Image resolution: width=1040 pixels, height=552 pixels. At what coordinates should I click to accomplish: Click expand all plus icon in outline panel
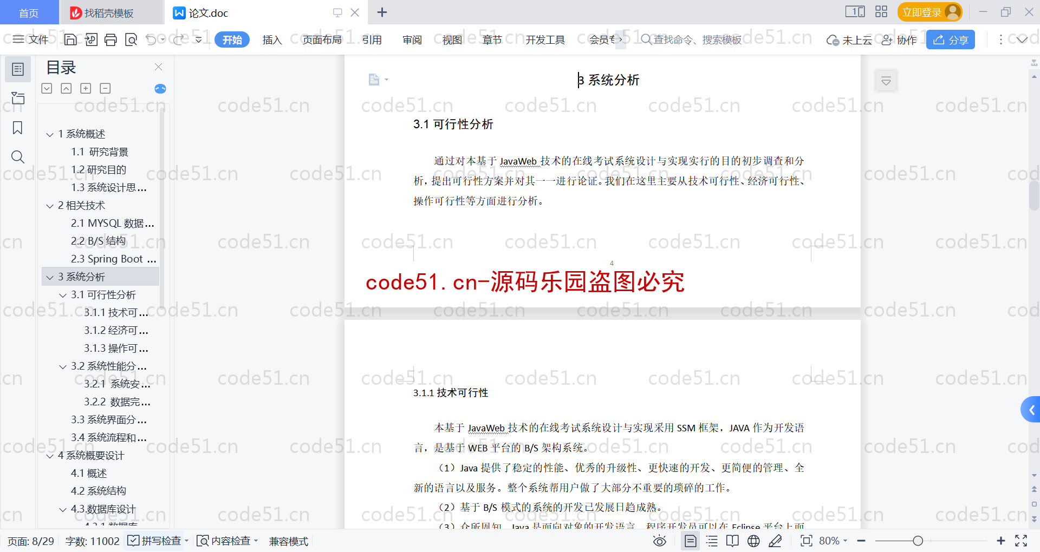point(86,88)
